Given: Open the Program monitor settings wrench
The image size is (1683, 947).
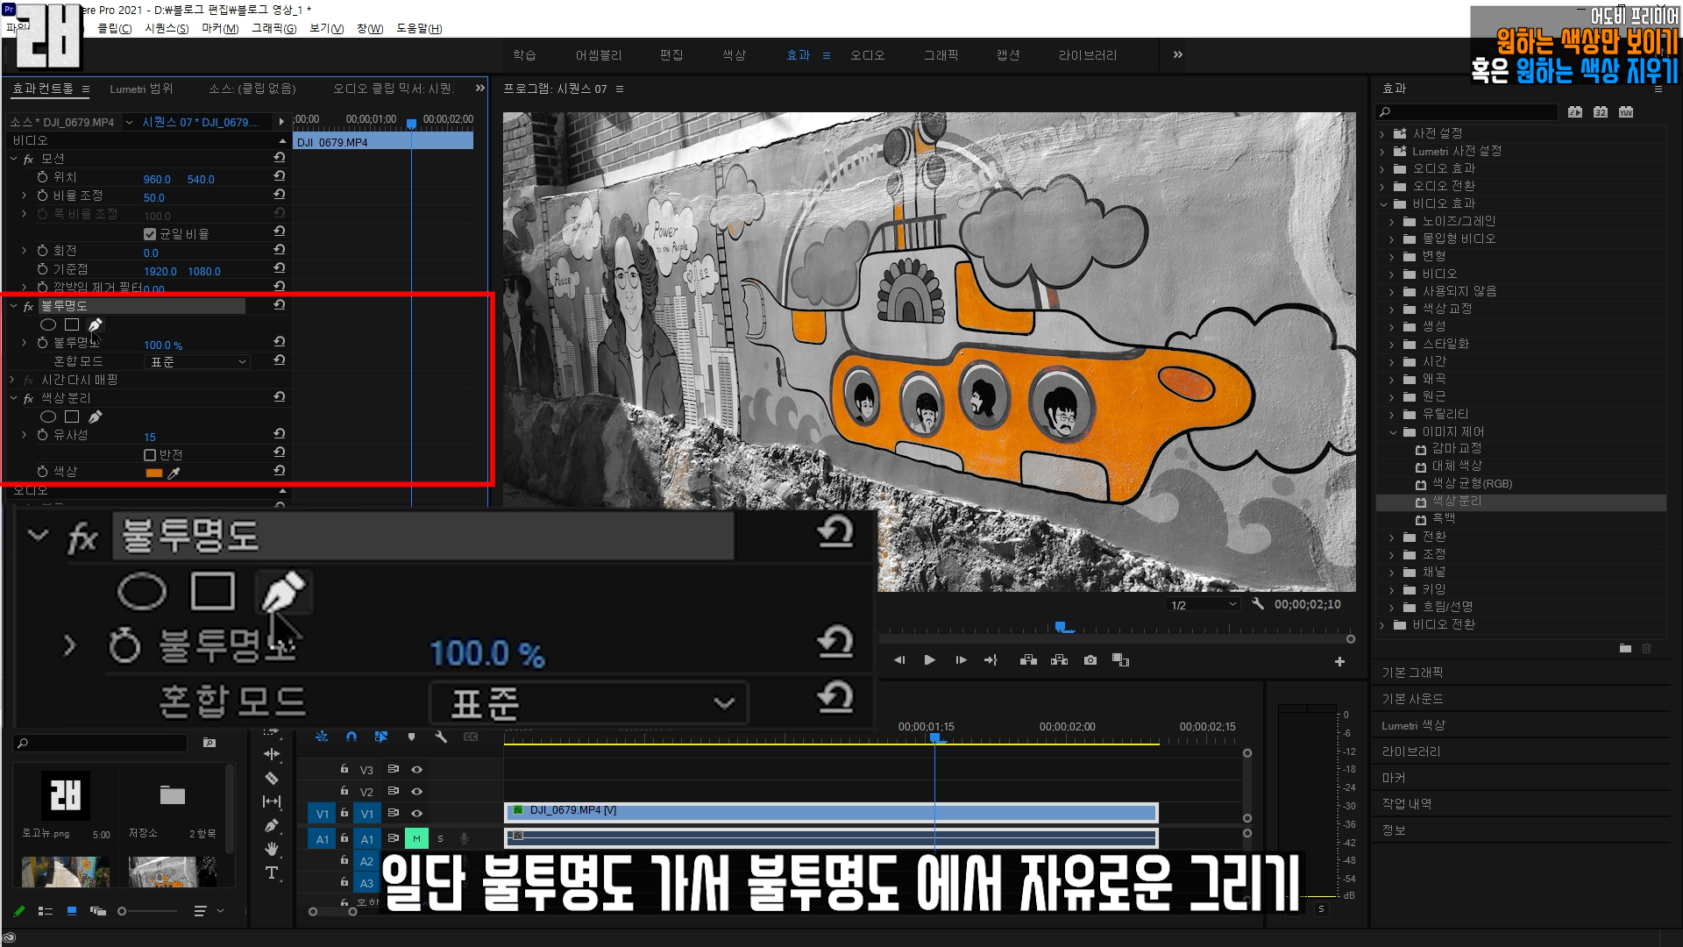Looking at the screenshot, I should tap(1258, 604).
